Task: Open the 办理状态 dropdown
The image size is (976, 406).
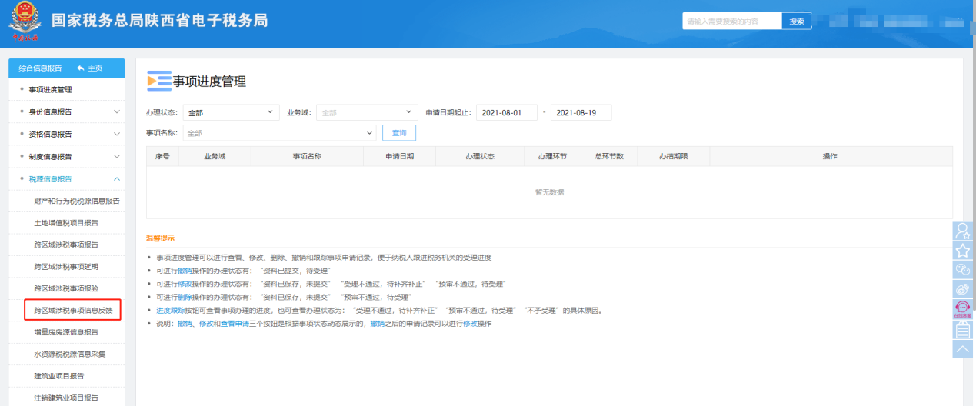Action: 231,112
